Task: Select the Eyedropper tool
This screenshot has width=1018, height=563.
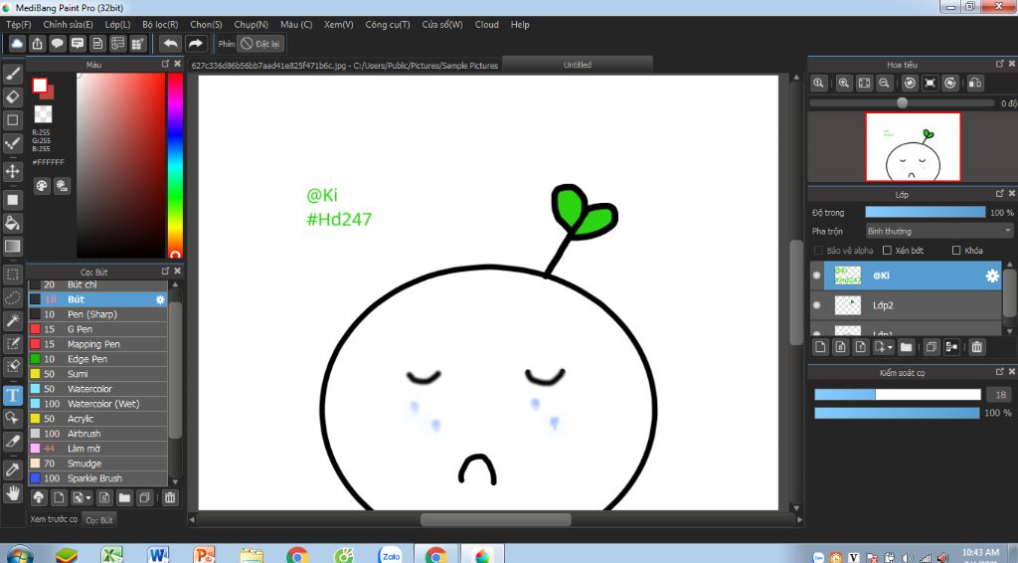Action: (x=12, y=470)
